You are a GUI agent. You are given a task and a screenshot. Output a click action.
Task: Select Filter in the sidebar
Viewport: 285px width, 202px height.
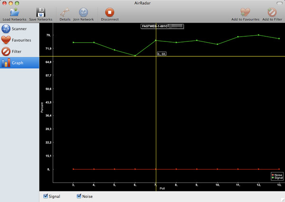[19, 51]
